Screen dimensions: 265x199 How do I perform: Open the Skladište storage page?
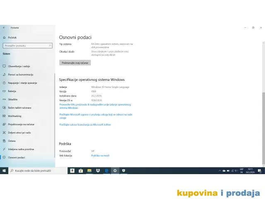(x=13, y=99)
